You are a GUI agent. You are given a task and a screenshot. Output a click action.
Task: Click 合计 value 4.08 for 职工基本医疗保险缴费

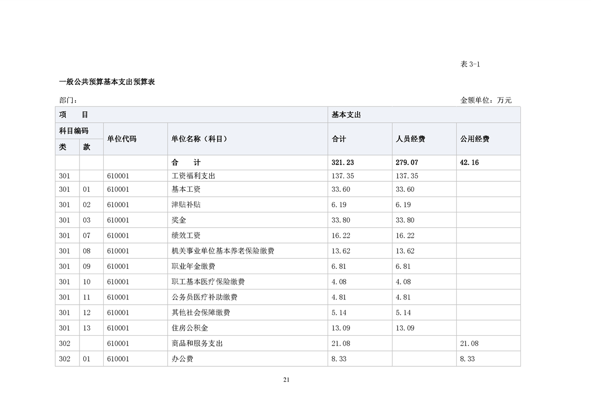[x=339, y=282]
